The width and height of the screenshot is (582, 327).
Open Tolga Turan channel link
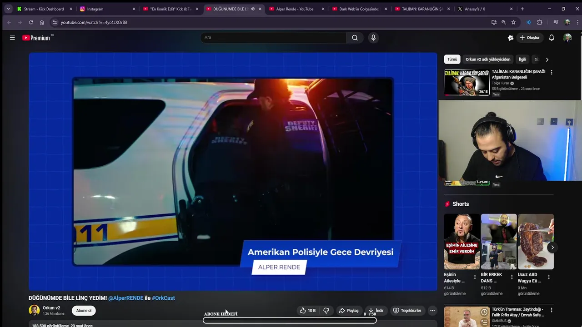(501, 83)
